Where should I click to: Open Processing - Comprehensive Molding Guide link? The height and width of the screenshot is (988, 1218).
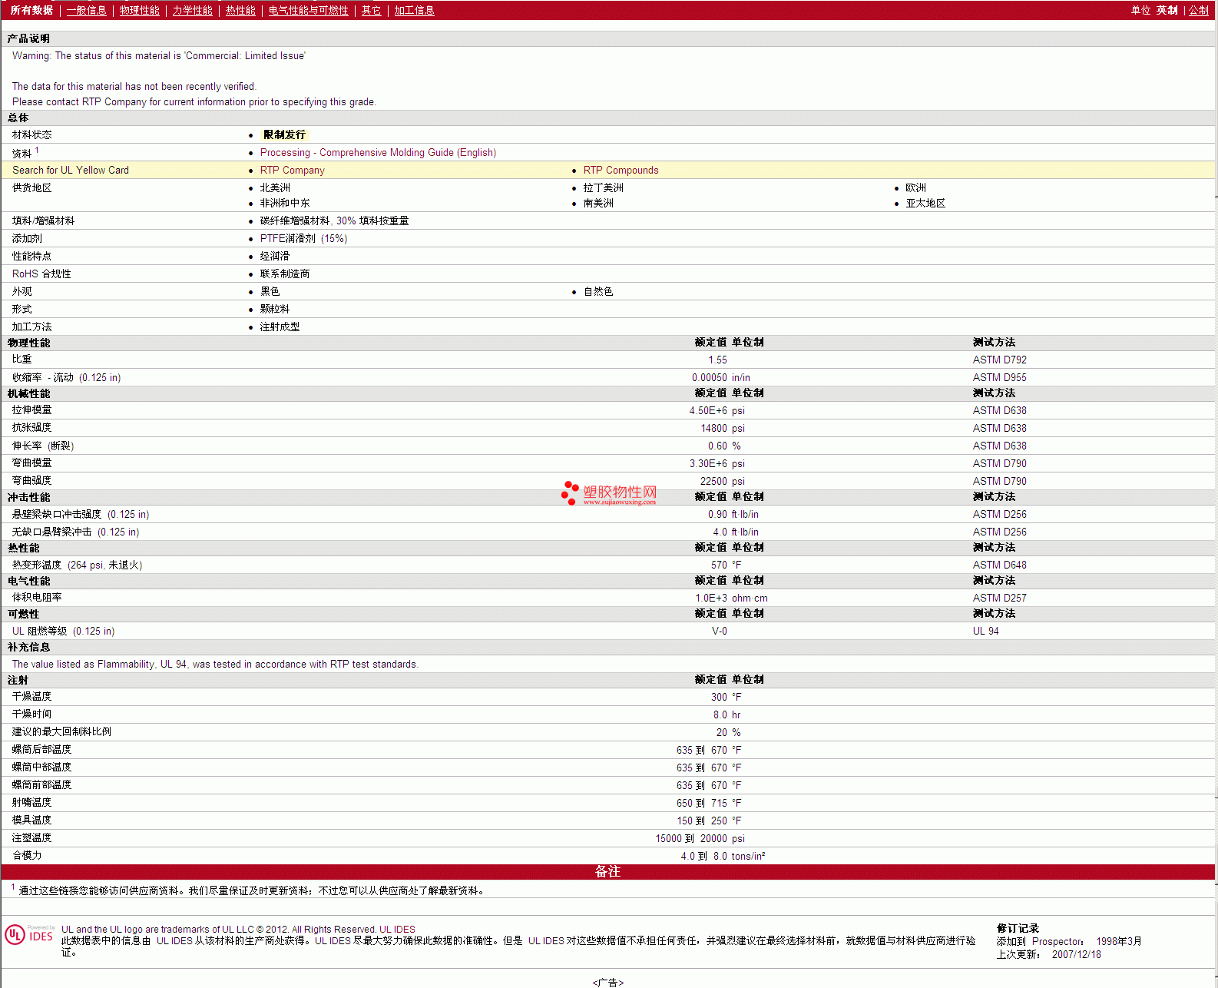378,153
